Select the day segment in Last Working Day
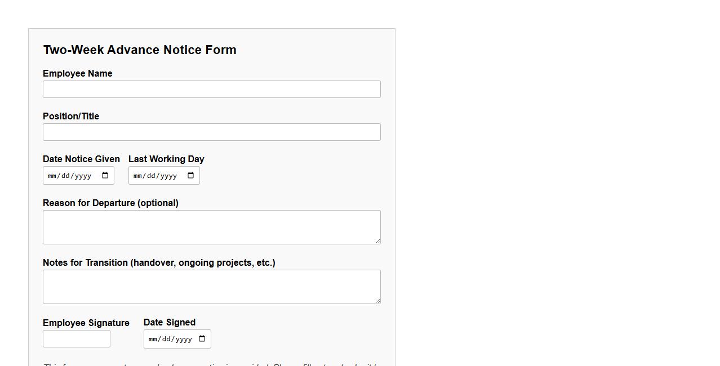 (x=151, y=175)
